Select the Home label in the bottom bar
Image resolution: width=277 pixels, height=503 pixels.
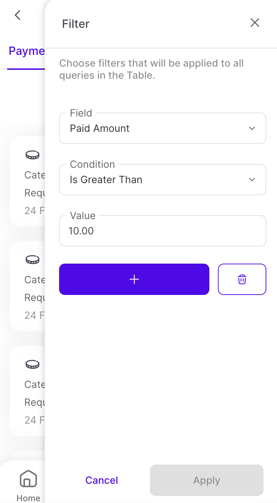click(x=28, y=498)
